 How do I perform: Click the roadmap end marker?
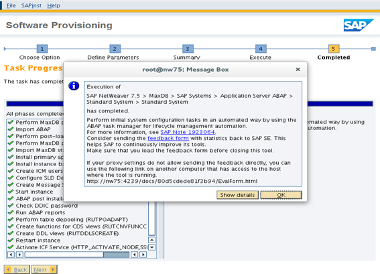373,49
